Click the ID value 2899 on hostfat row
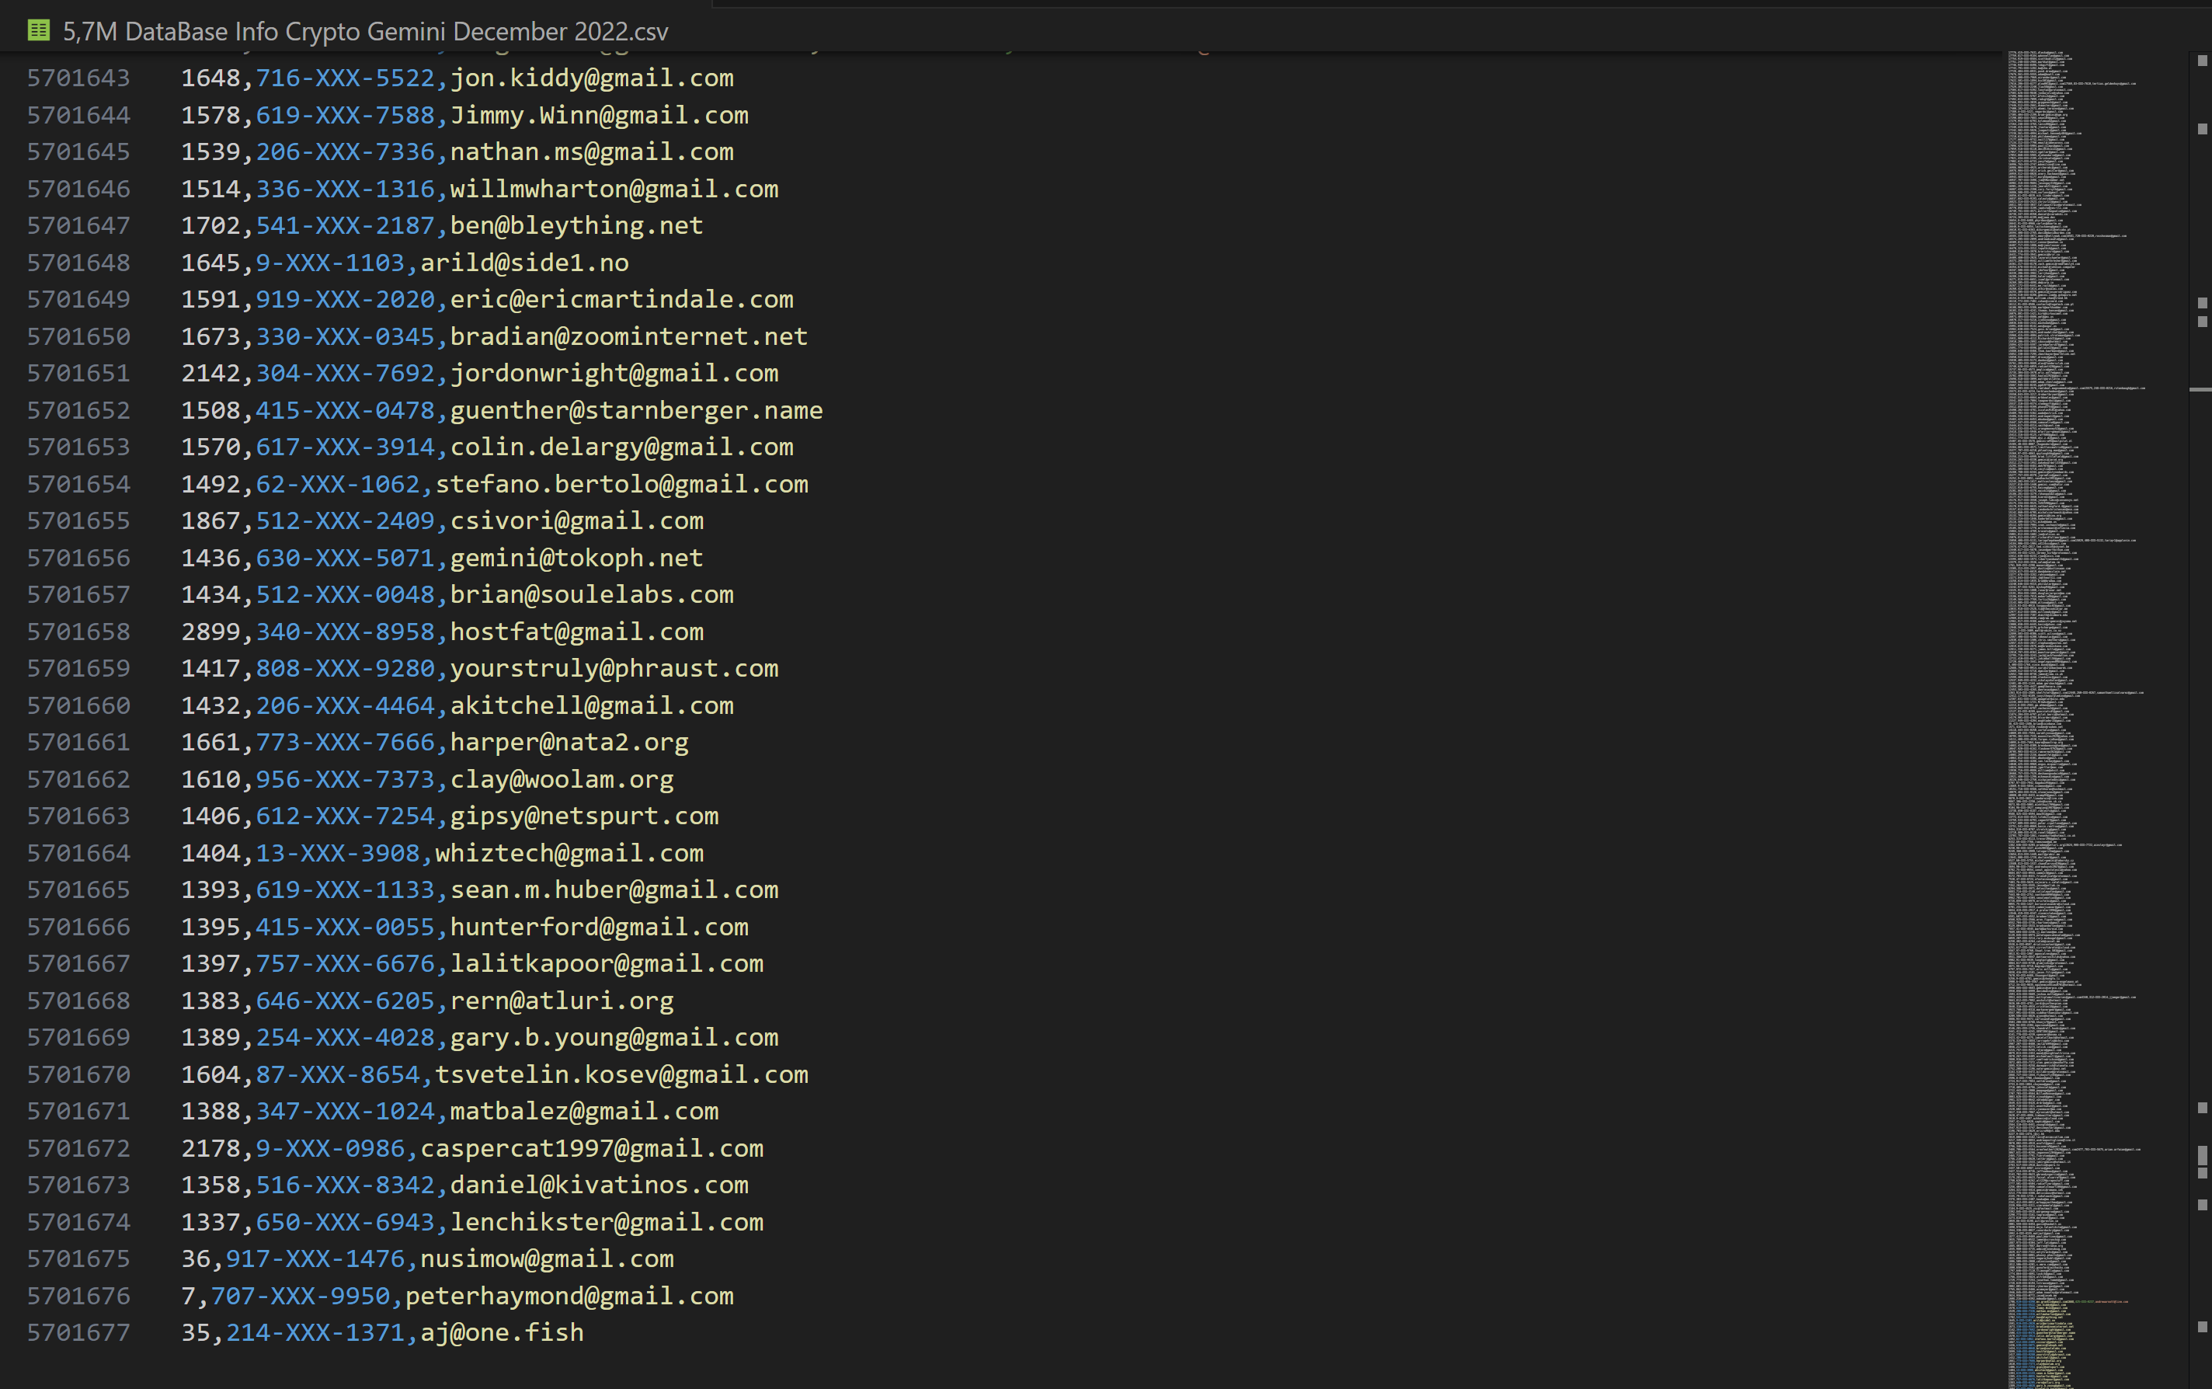 point(210,632)
